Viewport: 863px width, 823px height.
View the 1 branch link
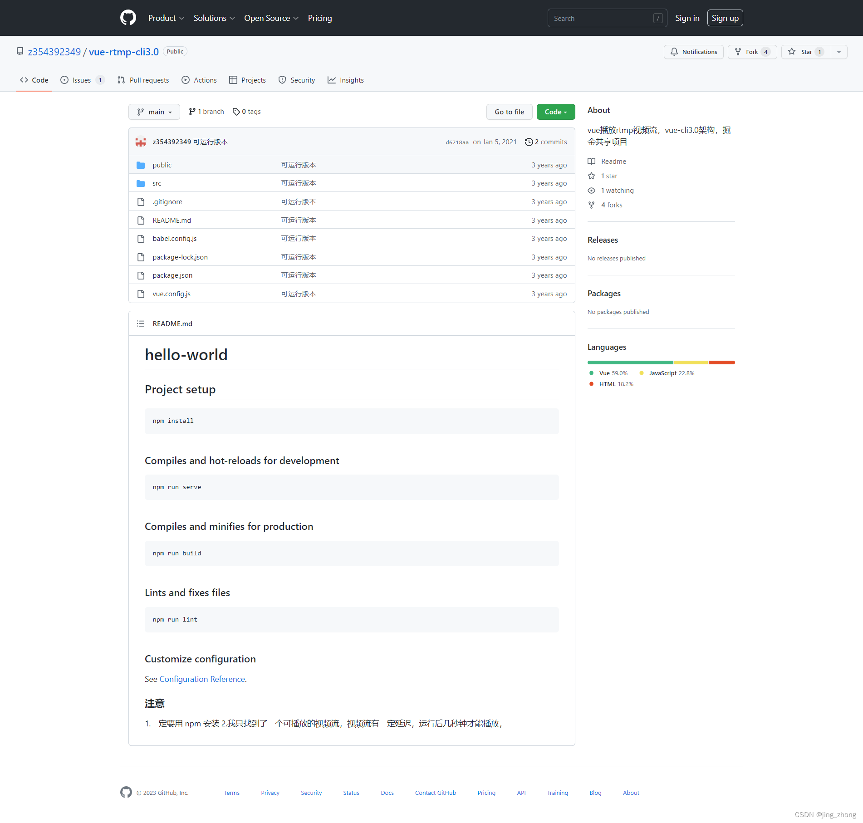pyautogui.click(x=206, y=112)
